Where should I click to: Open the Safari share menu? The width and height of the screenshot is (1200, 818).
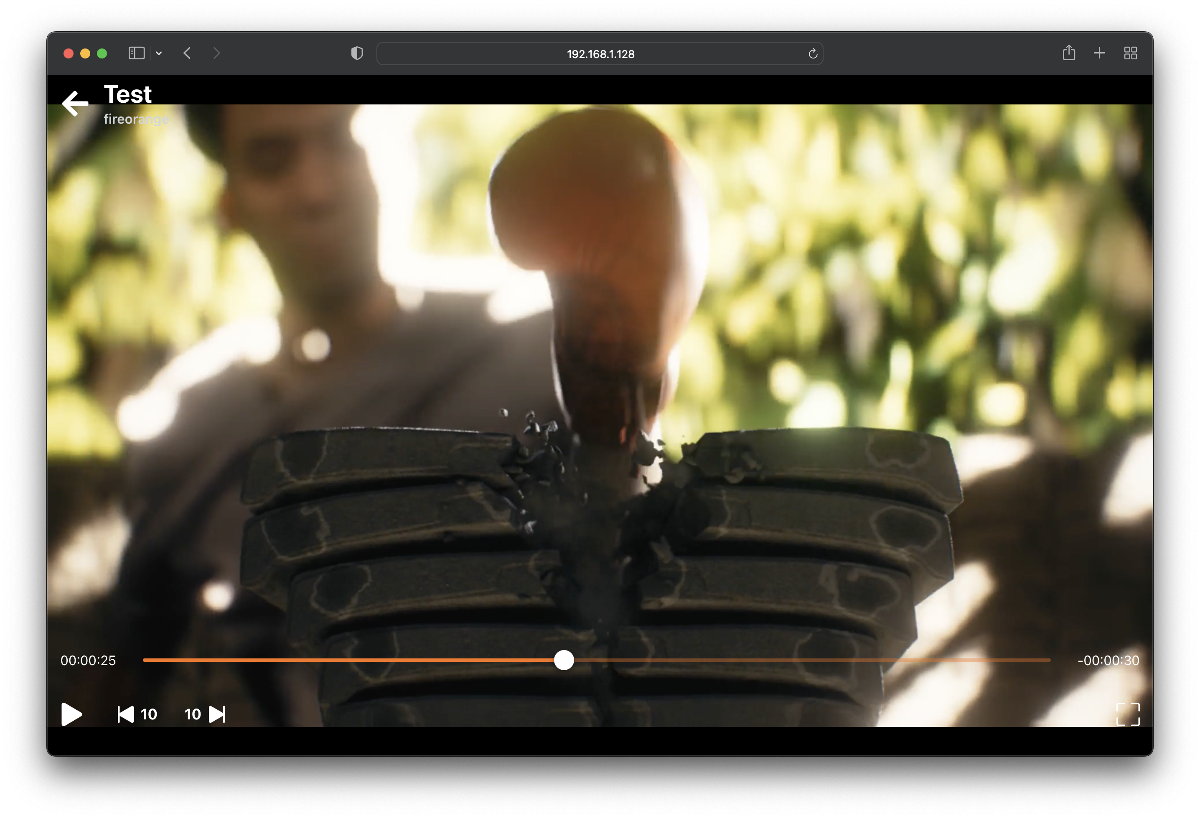(1069, 53)
